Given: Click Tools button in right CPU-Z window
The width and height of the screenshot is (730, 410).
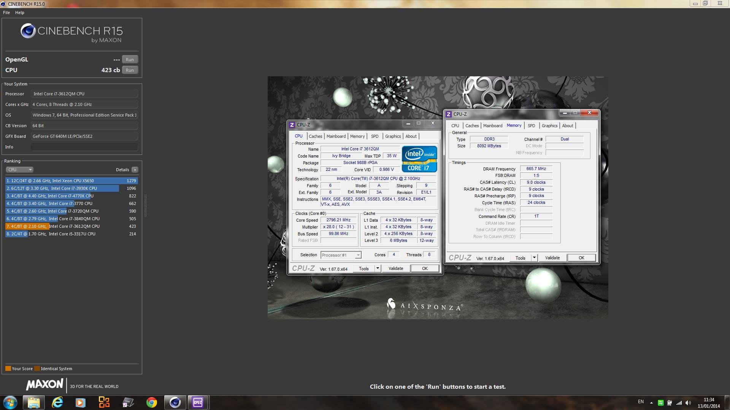Looking at the screenshot, I should click(521, 258).
